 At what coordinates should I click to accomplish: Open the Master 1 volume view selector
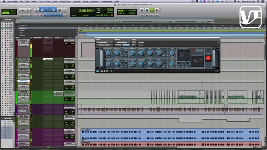(23, 42)
